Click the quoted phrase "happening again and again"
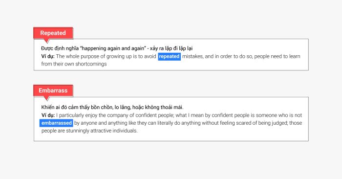 pos(113,48)
